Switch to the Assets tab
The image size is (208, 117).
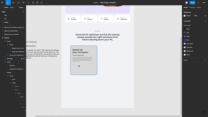tap(12, 7)
